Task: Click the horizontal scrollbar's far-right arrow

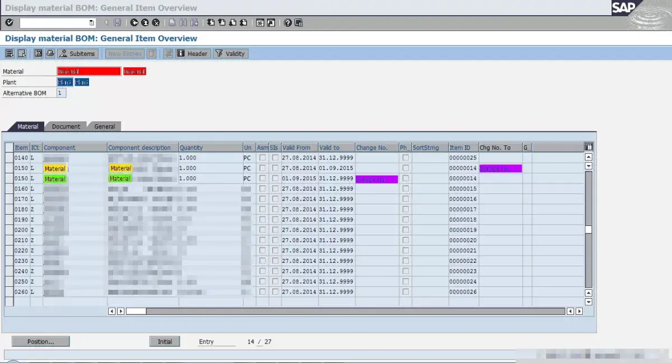Action: (x=578, y=311)
